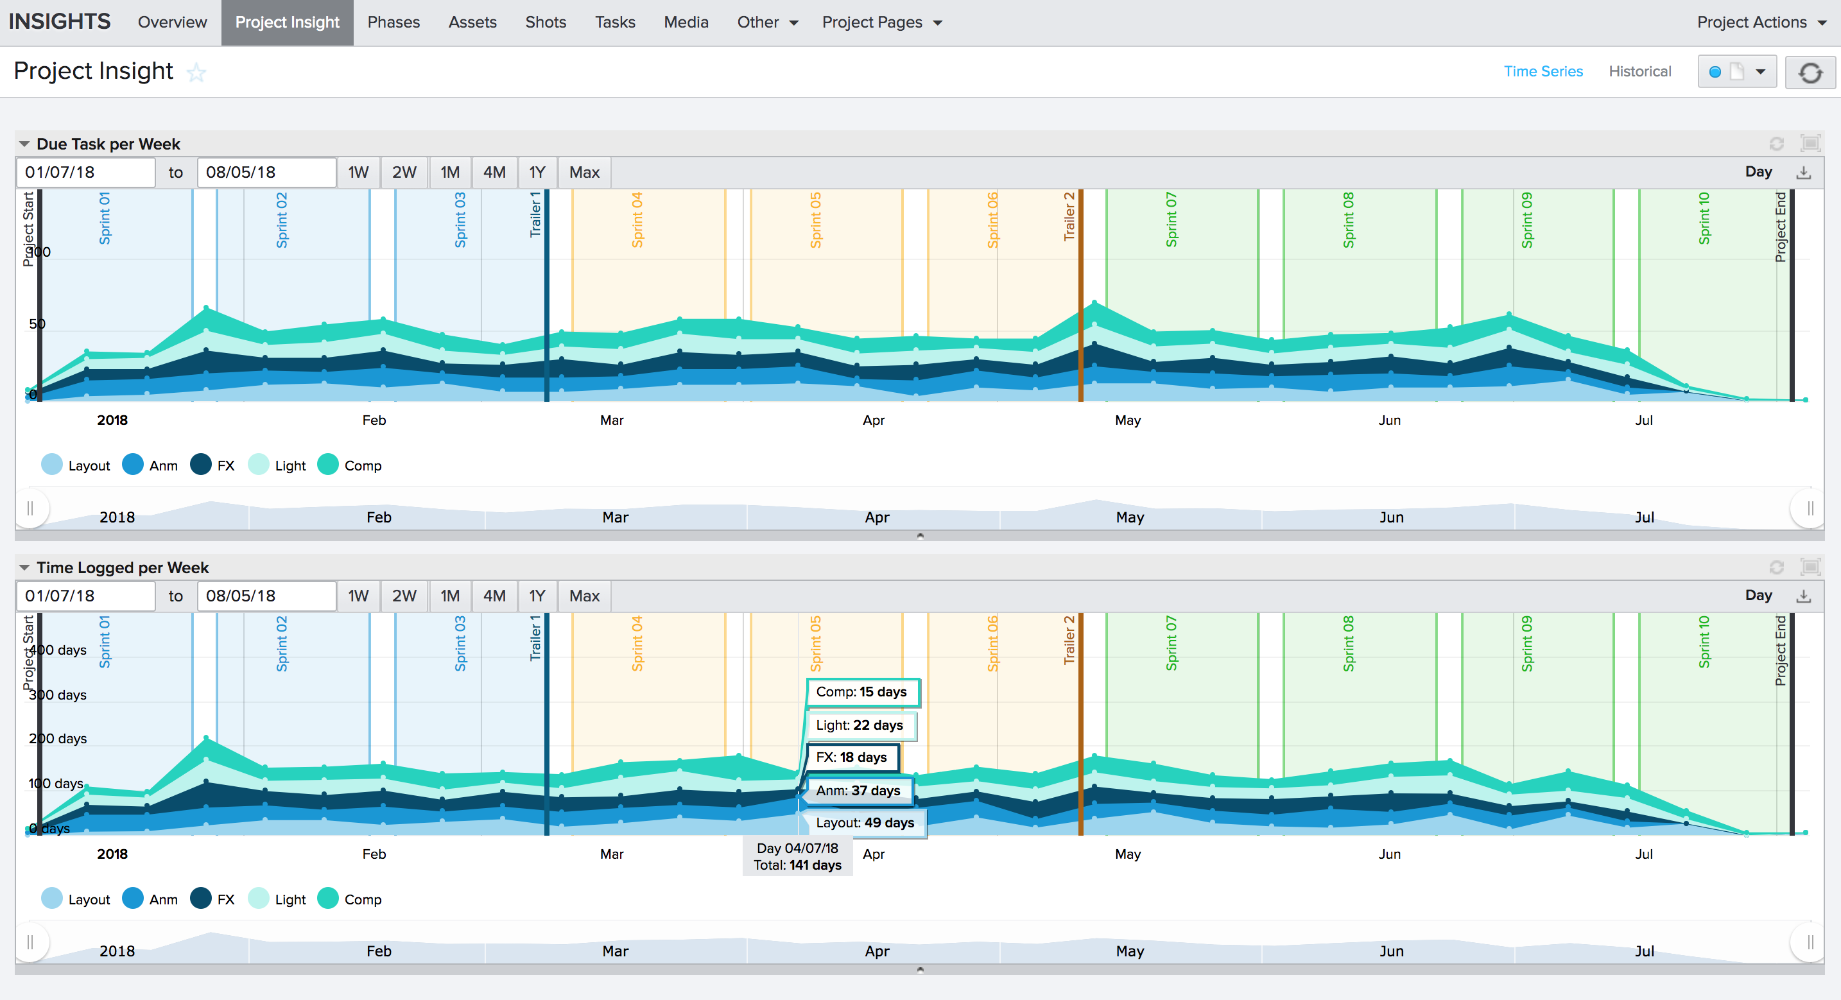This screenshot has width=1841, height=1000.
Task: Select the Historical view link
Action: pos(1639,71)
